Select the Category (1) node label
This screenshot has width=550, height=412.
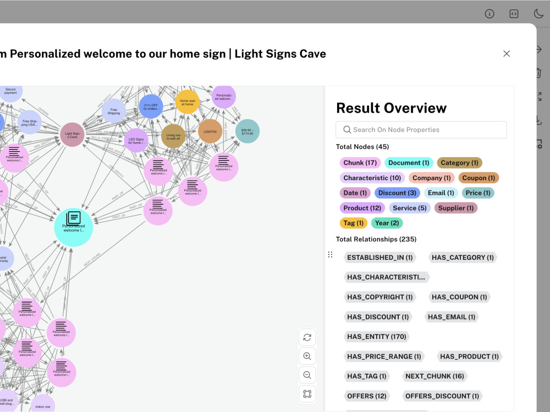click(459, 163)
